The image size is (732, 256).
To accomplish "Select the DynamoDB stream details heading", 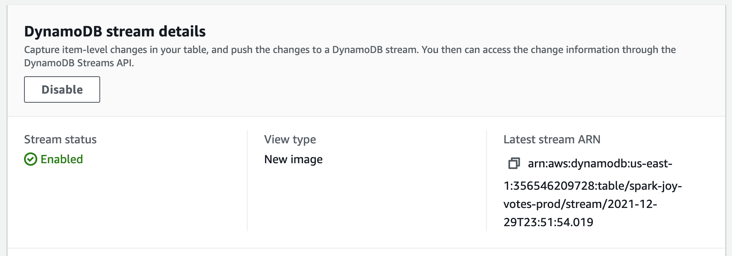I will tap(115, 31).
